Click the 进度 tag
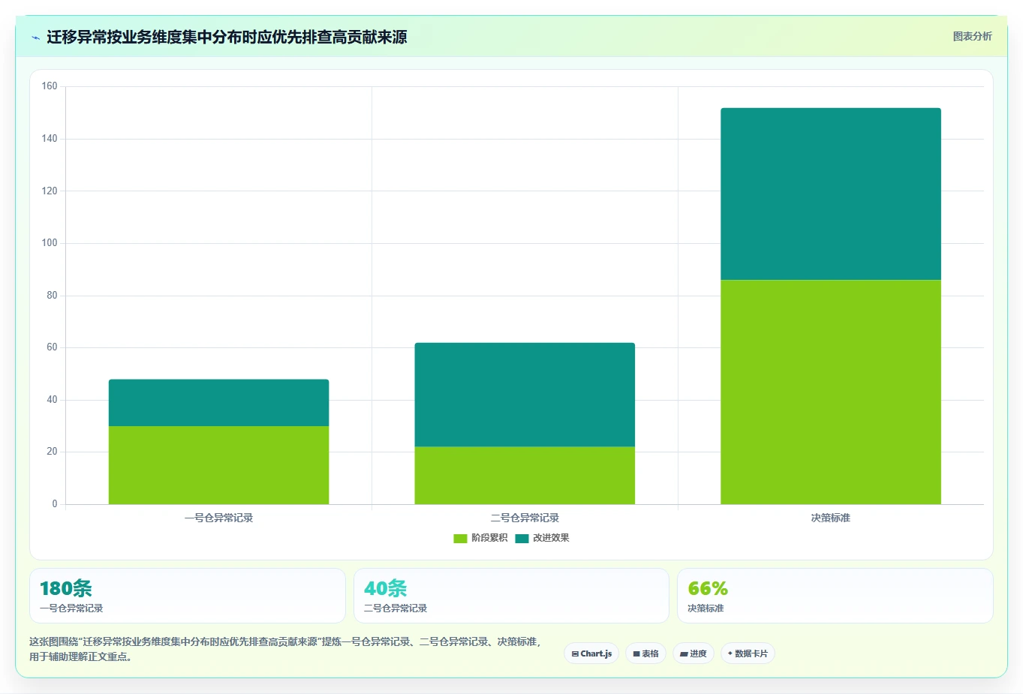This screenshot has height=694, width=1023. point(694,653)
